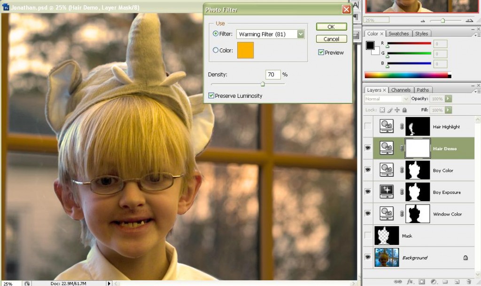Open the status bar info arrow menu
The width and height of the screenshot is (481, 286).
click(x=109, y=284)
